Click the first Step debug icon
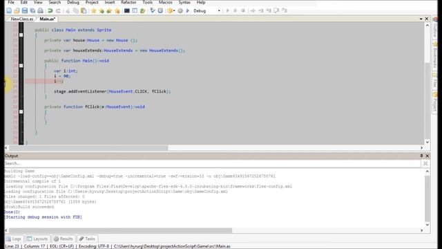Screen dimensions: 442x249 point(253,11)
